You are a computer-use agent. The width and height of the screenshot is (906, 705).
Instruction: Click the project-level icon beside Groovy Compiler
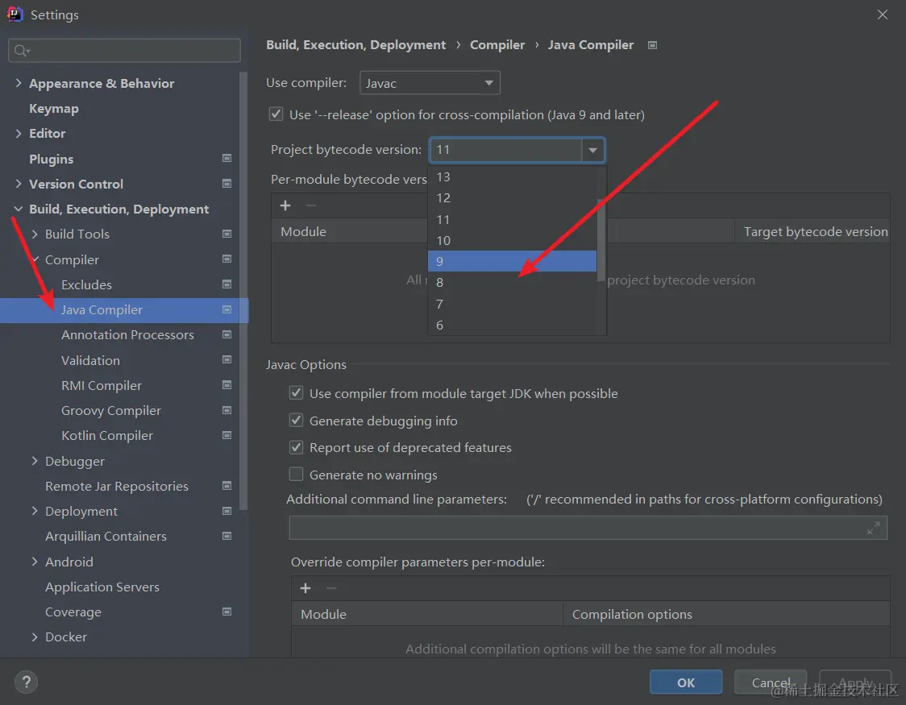[227, 411]
